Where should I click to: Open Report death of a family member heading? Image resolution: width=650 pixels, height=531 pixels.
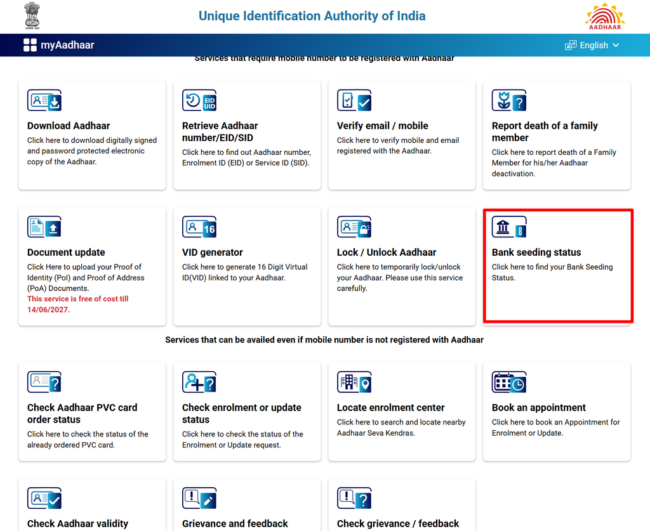coord(545,132)
